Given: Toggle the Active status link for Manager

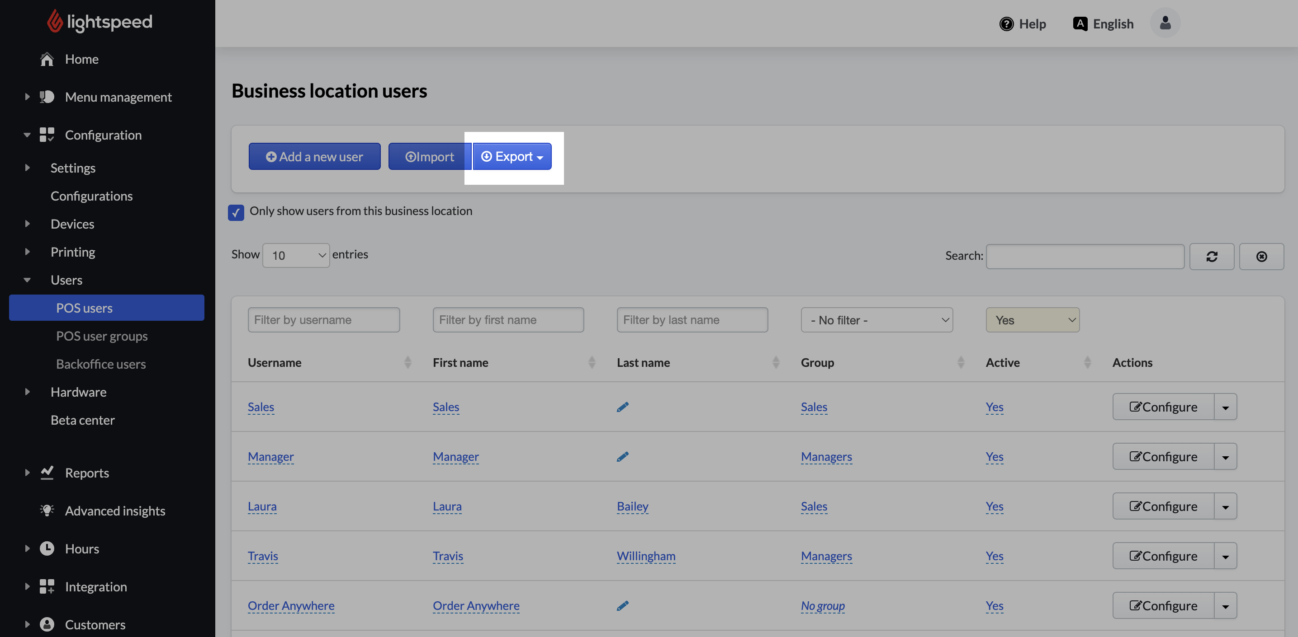Looking at the screenshot, I should pos(994,457).
